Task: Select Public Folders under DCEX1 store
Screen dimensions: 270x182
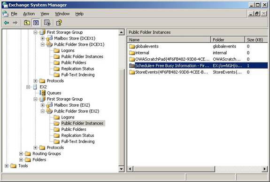Action: (74, 63)
